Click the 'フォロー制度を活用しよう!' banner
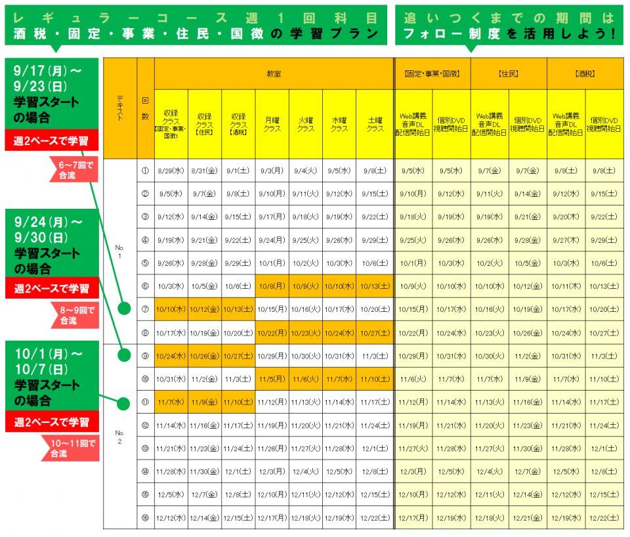The image size is (630, 537). [x=509, y=25]
